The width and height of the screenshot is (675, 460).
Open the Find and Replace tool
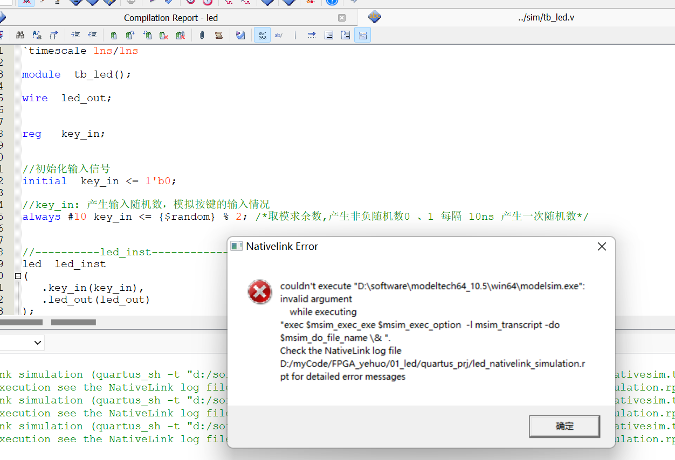[37, 35]
